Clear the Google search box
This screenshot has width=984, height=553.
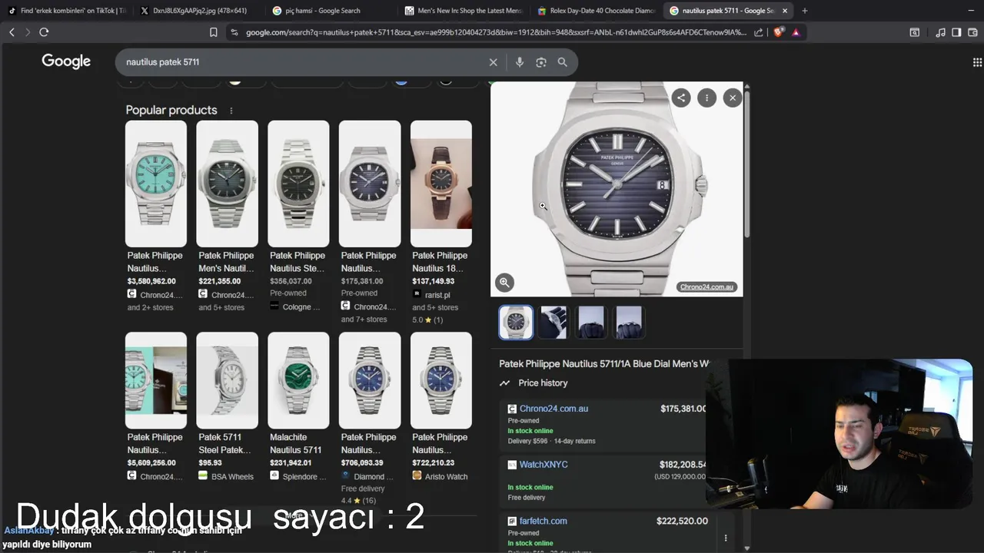click(x=494, y=62)
